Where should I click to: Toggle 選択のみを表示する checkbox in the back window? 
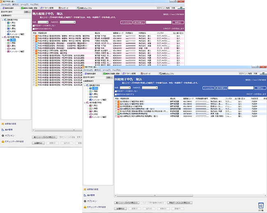(34, 29)
